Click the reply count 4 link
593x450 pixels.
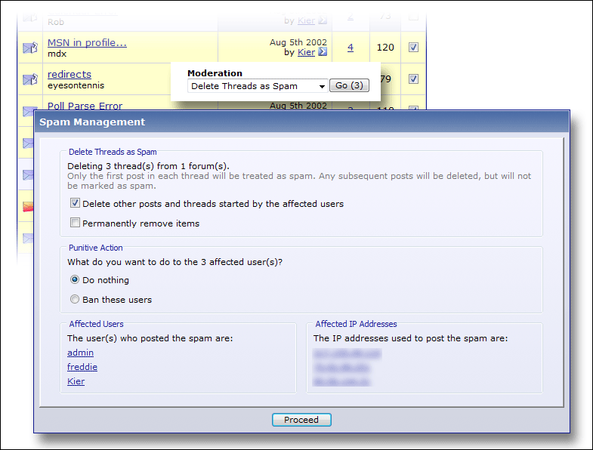coord(351,48)
